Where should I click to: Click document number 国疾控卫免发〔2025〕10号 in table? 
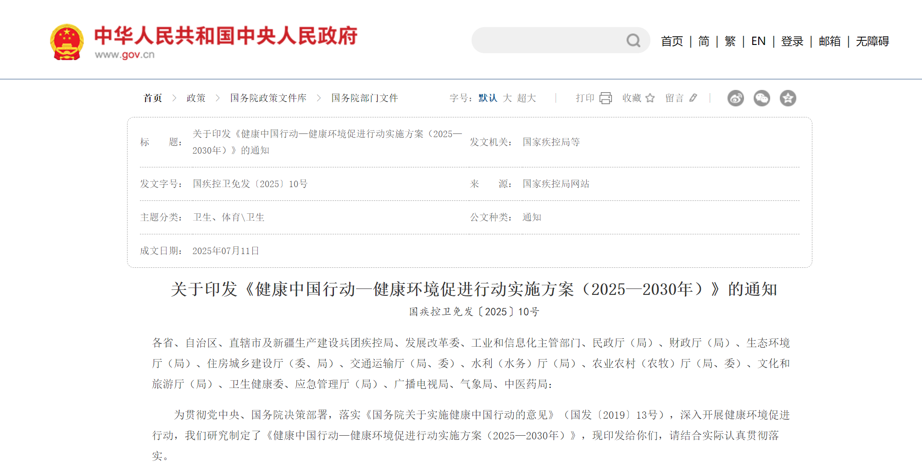point(250,184)
